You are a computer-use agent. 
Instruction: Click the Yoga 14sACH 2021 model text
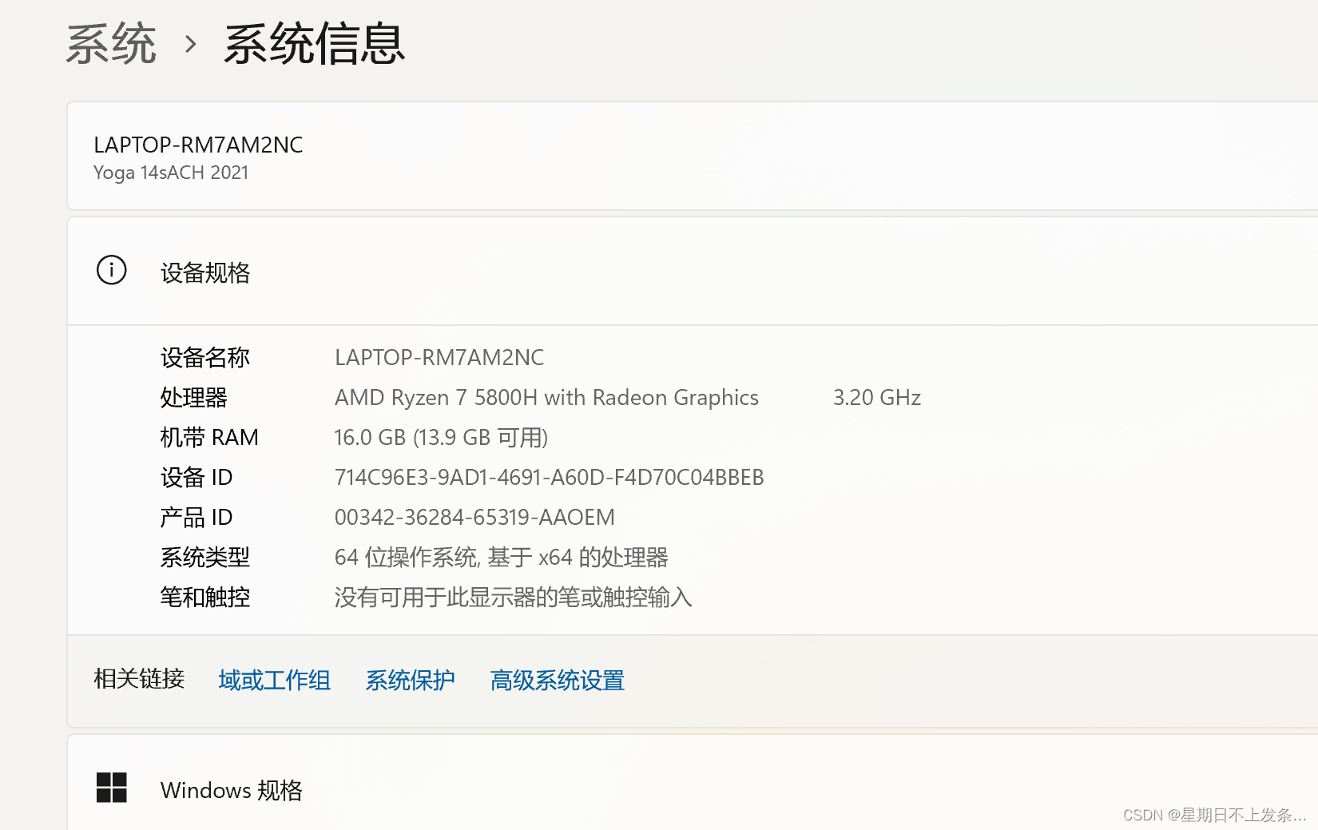[x=171, y=173]
